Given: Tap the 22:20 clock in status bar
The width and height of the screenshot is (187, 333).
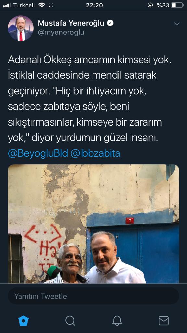Looking at the screenshot, I should (94, 5).
